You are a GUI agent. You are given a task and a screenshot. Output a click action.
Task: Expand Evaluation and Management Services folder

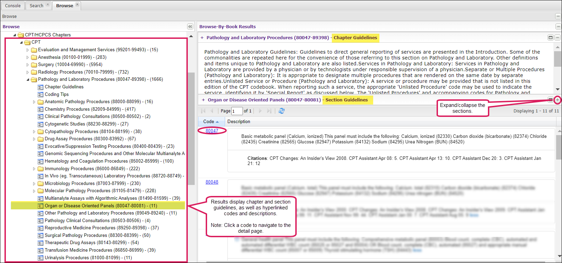[x=28, y=50]
